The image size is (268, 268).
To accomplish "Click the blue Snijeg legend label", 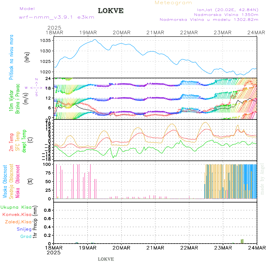I will (x=24, y=229).
